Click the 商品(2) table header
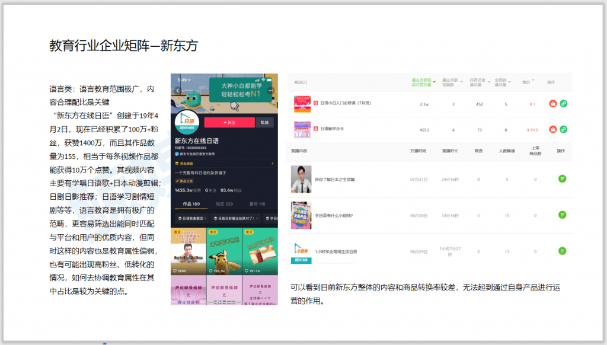 coord(301,82)
